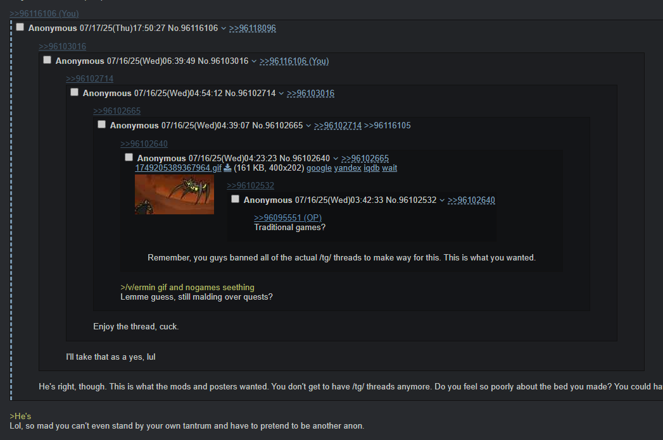The width and height of the screenshot is (663, 440).
Task: Check the box on post No.96102665
Action: pyautogui.click(x=101, y=125)
